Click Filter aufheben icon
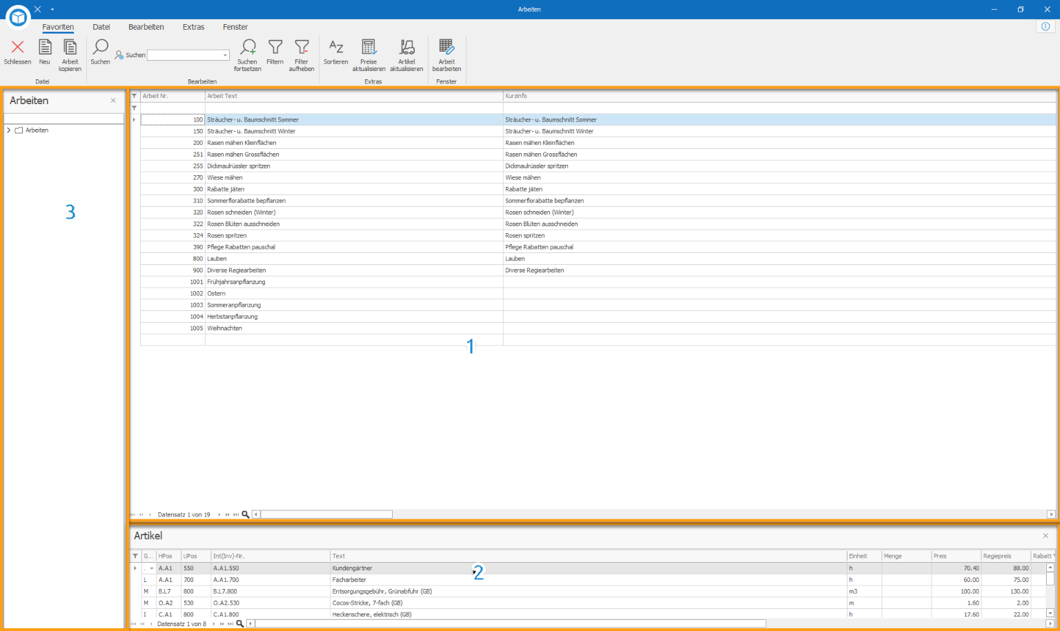This screenshot has height=631, width=1060. click(302, 47)
